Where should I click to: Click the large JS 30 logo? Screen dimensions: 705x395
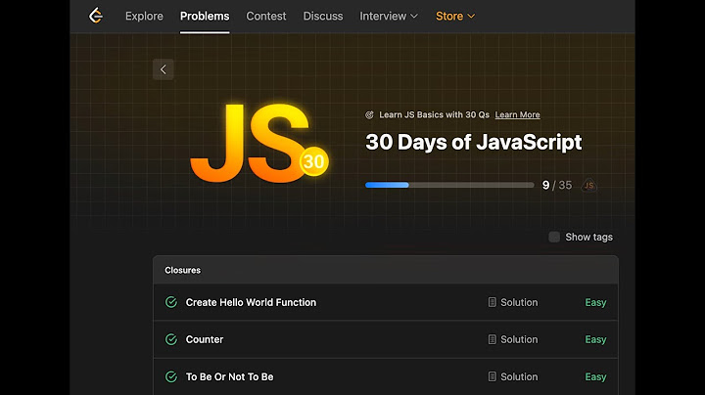point(259,143)
